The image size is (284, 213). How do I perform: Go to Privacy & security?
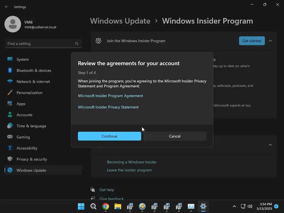[43, 159]
